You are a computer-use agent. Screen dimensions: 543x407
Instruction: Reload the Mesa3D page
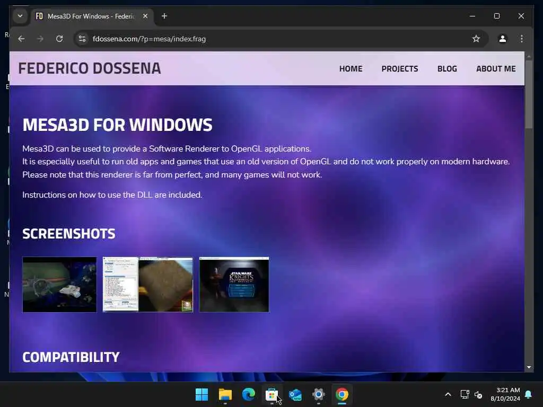point(59,39)
